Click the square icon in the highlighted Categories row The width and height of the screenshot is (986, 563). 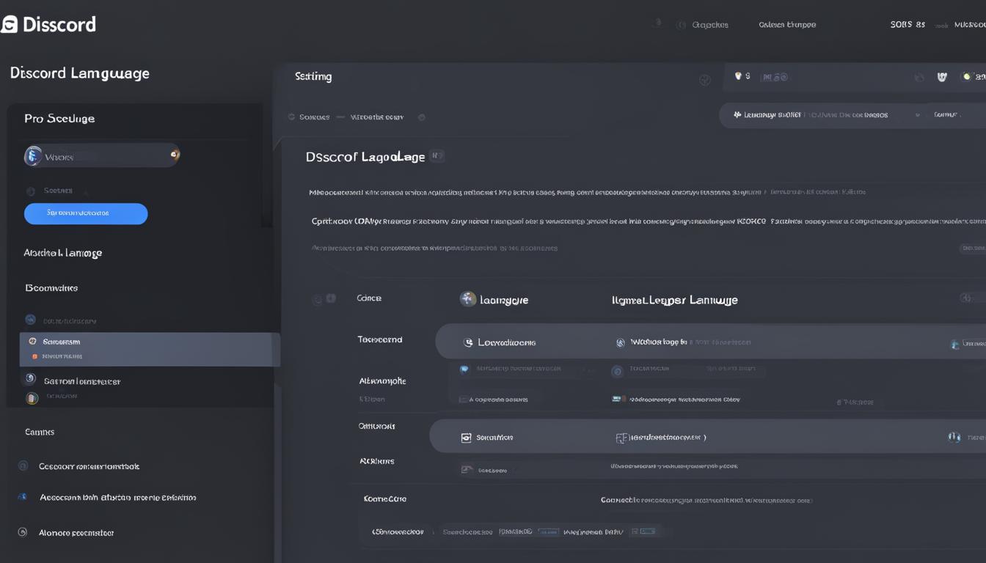[x=465, y=438]
